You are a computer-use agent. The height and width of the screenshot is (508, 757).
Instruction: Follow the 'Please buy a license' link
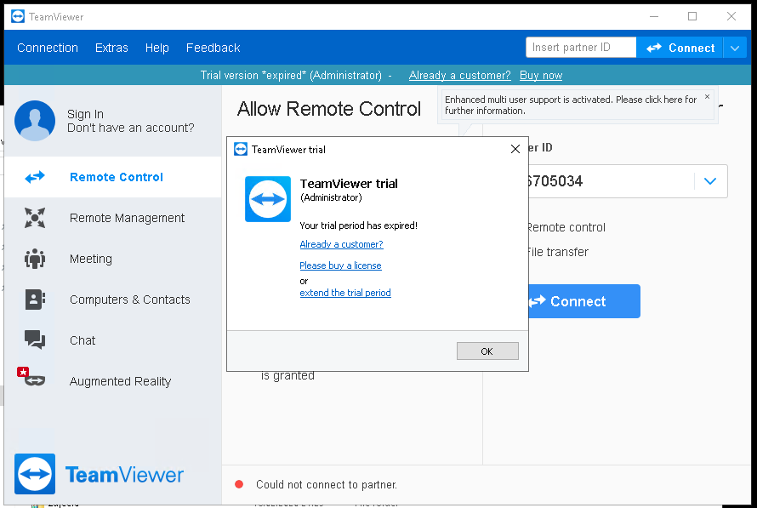340,265
